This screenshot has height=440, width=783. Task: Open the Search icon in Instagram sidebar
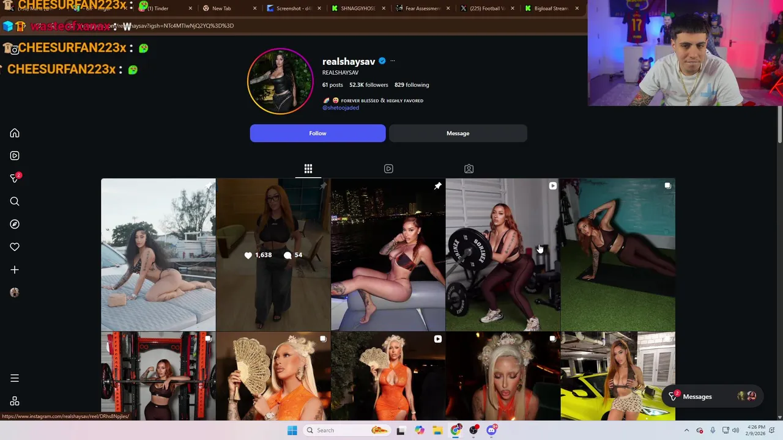pos(15,201)
